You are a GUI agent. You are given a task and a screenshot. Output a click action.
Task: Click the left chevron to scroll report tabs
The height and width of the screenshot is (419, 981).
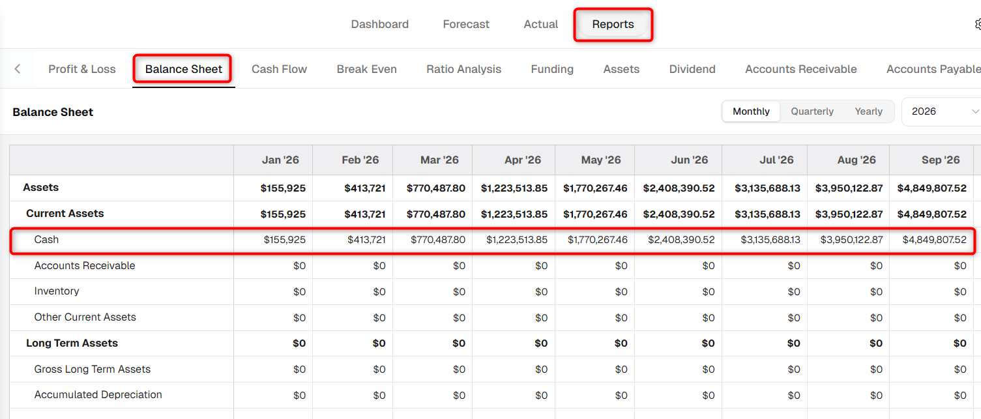tap(18, 69)
